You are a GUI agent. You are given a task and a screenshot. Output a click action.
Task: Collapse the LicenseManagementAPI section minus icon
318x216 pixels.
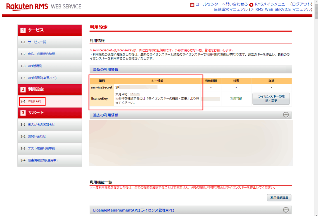(x=286, y=210)
